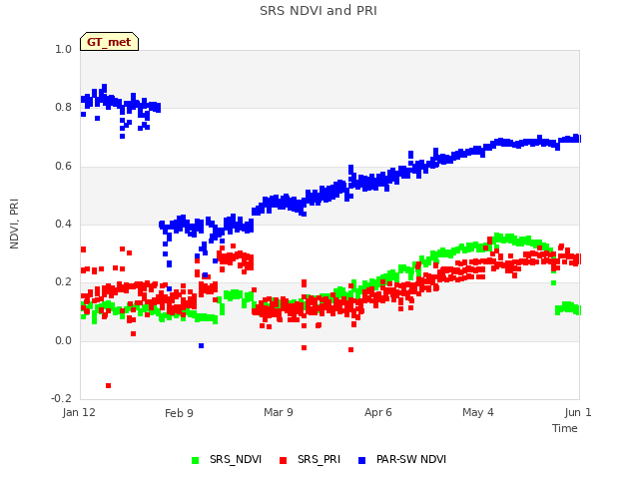
Task: Click the red outlier point near -0.15
Action: (x=109, y=386)
